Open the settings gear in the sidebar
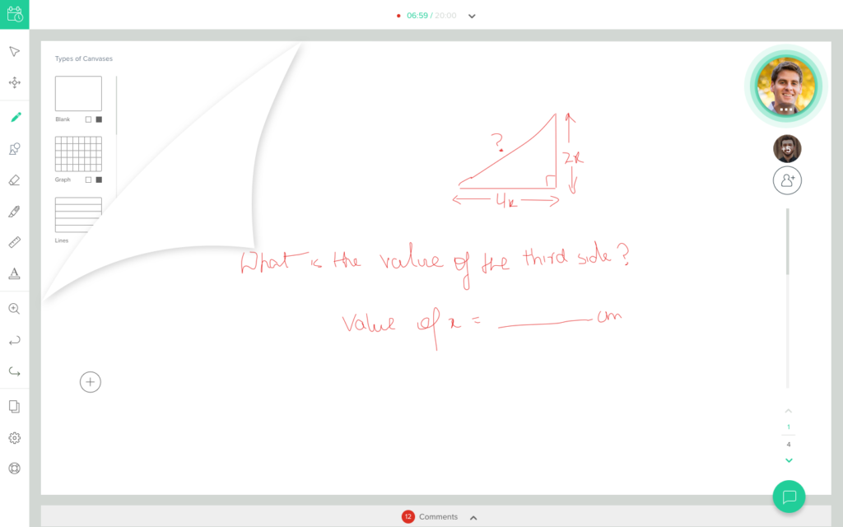The image size is (843, 527). pos(14,436)
